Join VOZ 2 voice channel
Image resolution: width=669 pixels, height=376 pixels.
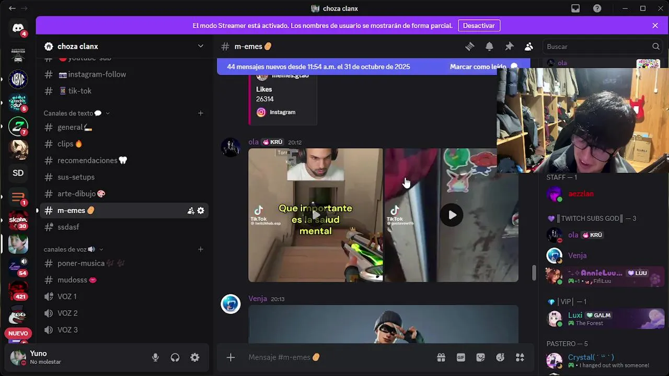[x=124, y=313]
